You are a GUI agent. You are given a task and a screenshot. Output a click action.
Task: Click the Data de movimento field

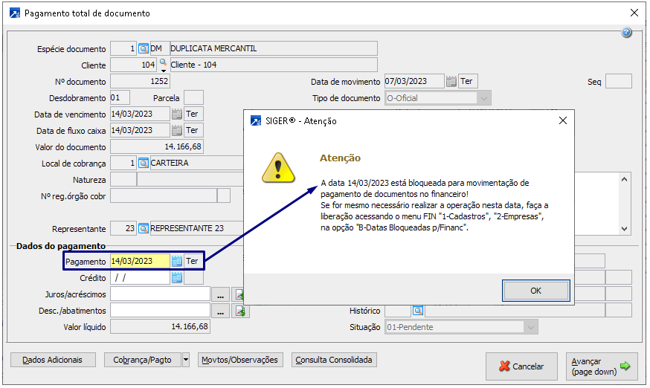[414, 81]
